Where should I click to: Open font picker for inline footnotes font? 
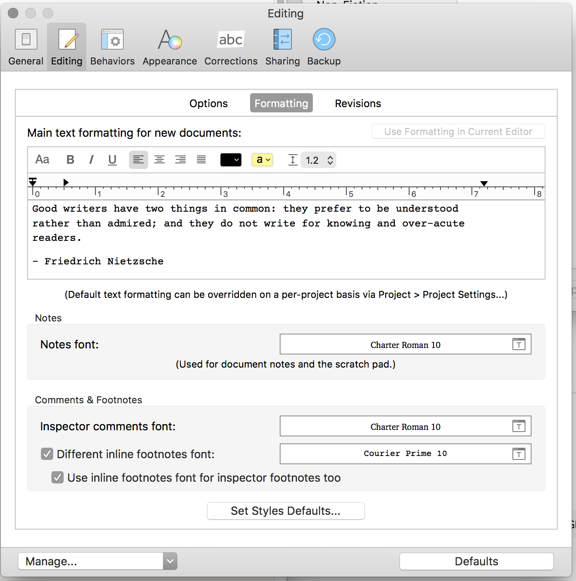(x=519, y=454)
